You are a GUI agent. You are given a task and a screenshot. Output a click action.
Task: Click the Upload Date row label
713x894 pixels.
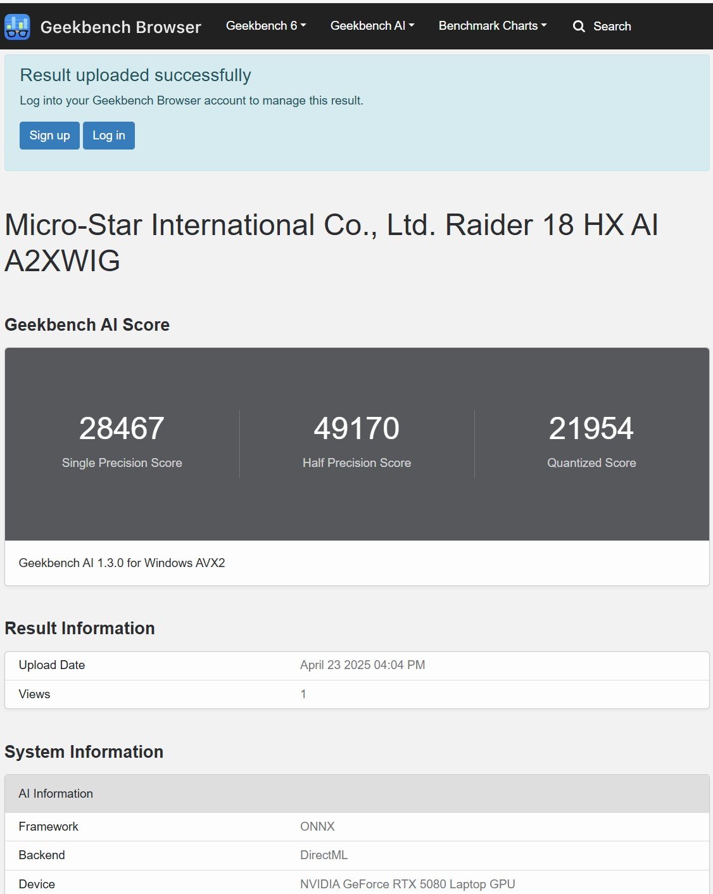click(x=52, y=665)
